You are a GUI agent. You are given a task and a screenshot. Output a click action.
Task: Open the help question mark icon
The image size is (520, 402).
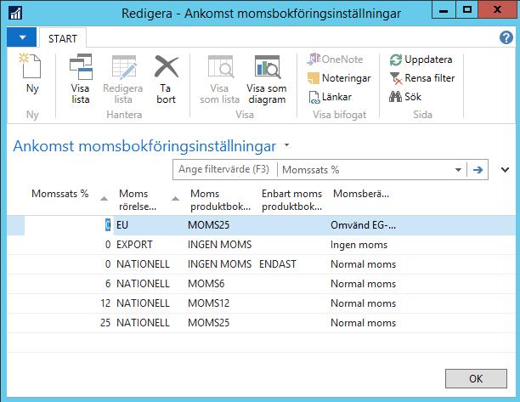[506, 37]
